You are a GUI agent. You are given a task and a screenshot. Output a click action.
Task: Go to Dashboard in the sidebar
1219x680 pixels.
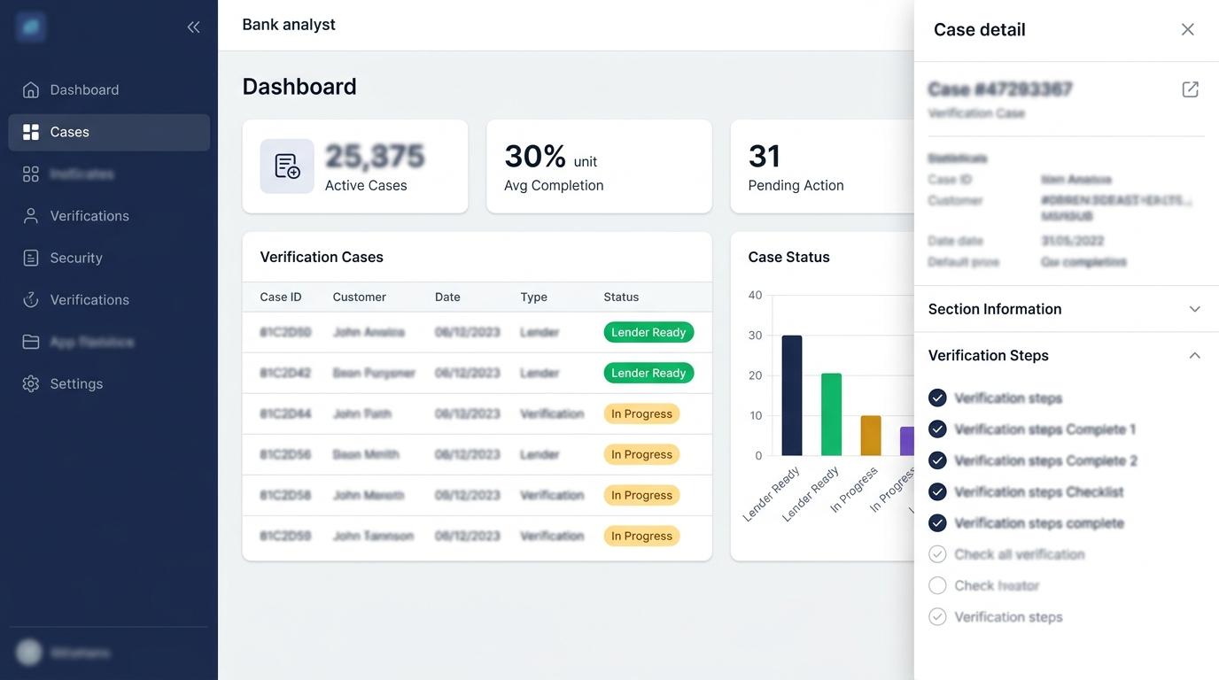click(109, 89)
